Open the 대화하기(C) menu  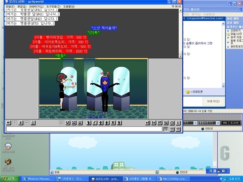[36, 7]
